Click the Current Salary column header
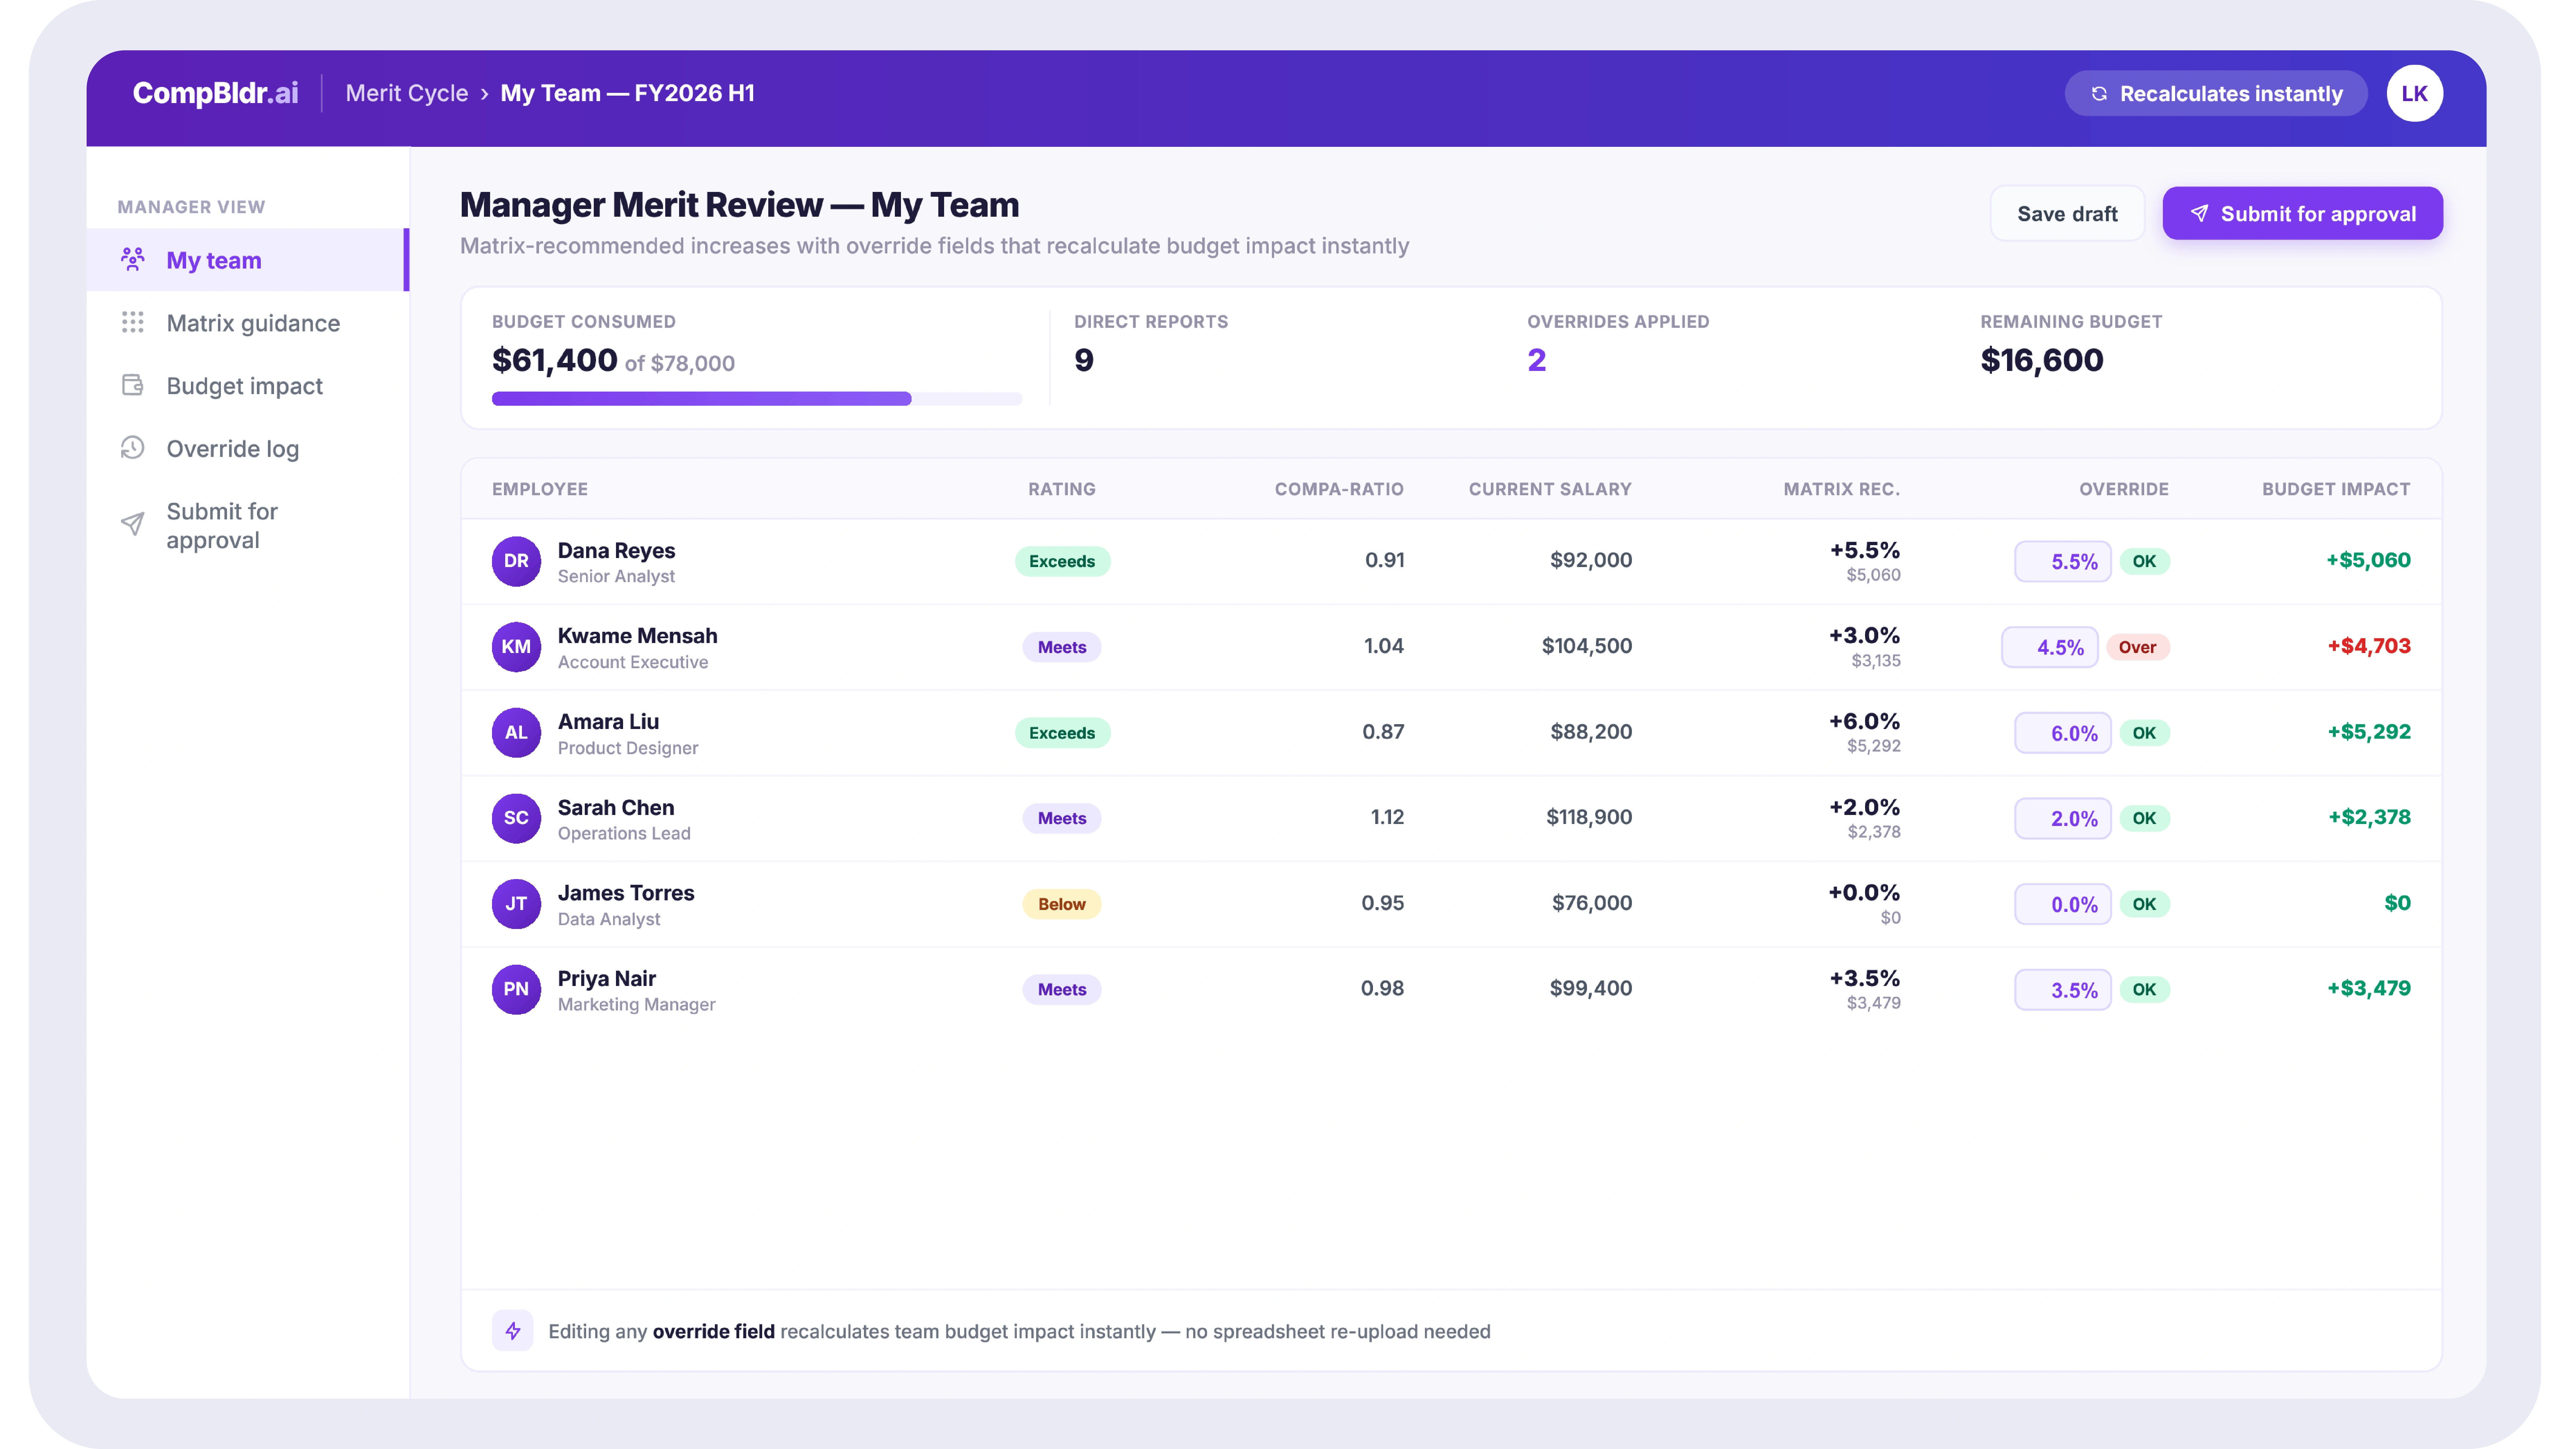The width and height of the screenshot is (2576, 1449). (x=1550, y=489)
